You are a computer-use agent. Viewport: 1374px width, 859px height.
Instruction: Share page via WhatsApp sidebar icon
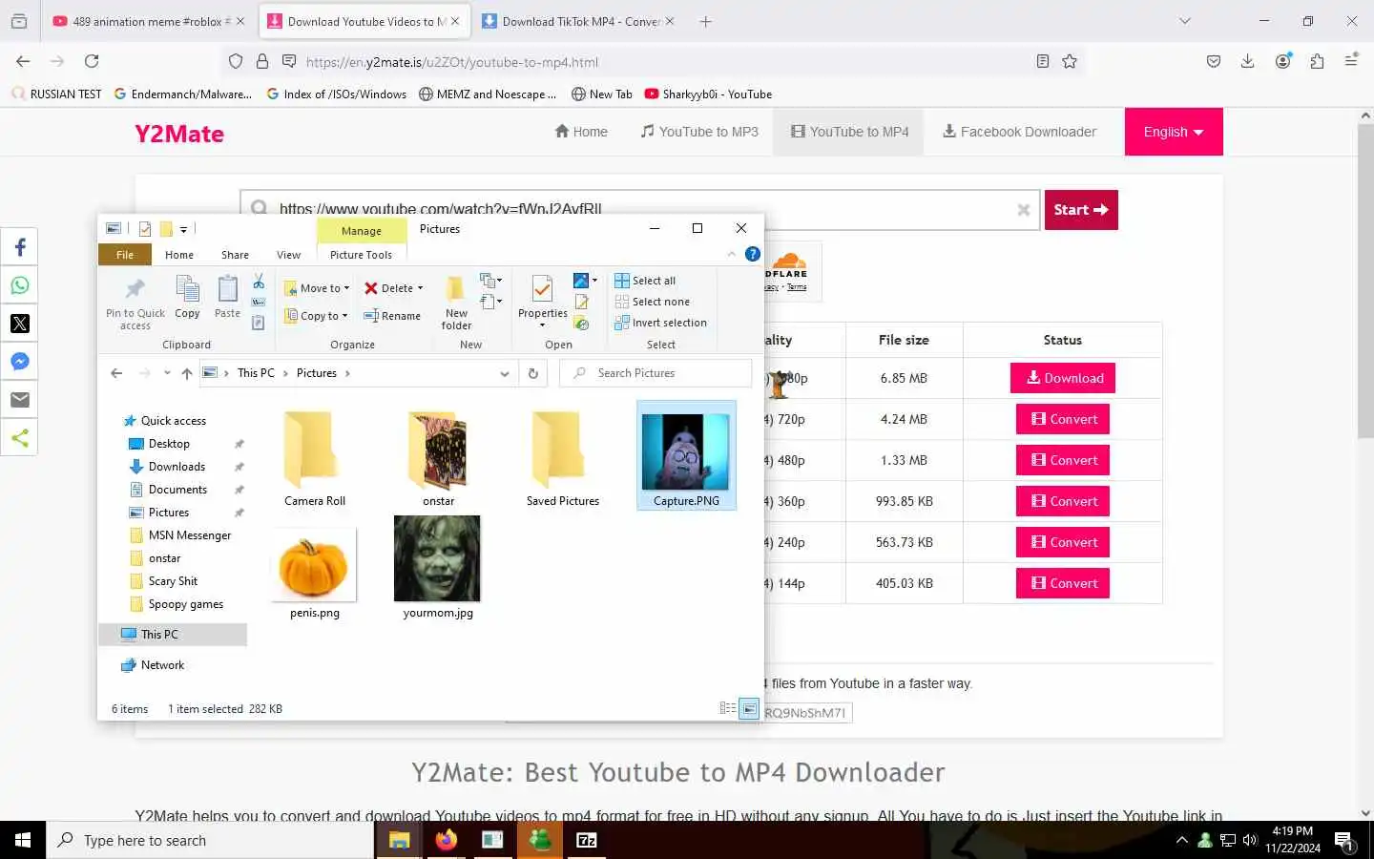[x=19, y=285]
